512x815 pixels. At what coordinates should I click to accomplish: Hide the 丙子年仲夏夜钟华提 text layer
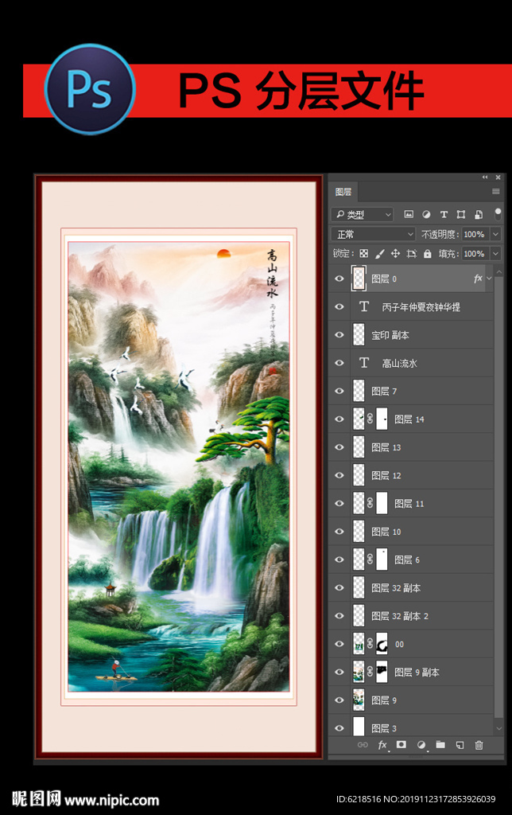(x=339, y=306)
